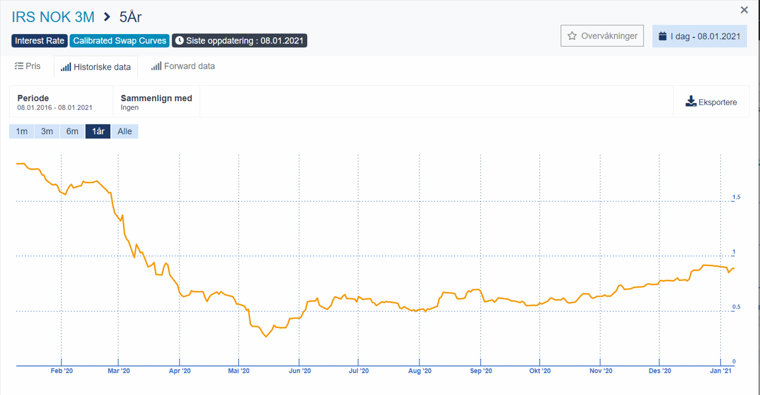Show all history with Alle
The image size is (760, 395).
click(x=125, y=131)
